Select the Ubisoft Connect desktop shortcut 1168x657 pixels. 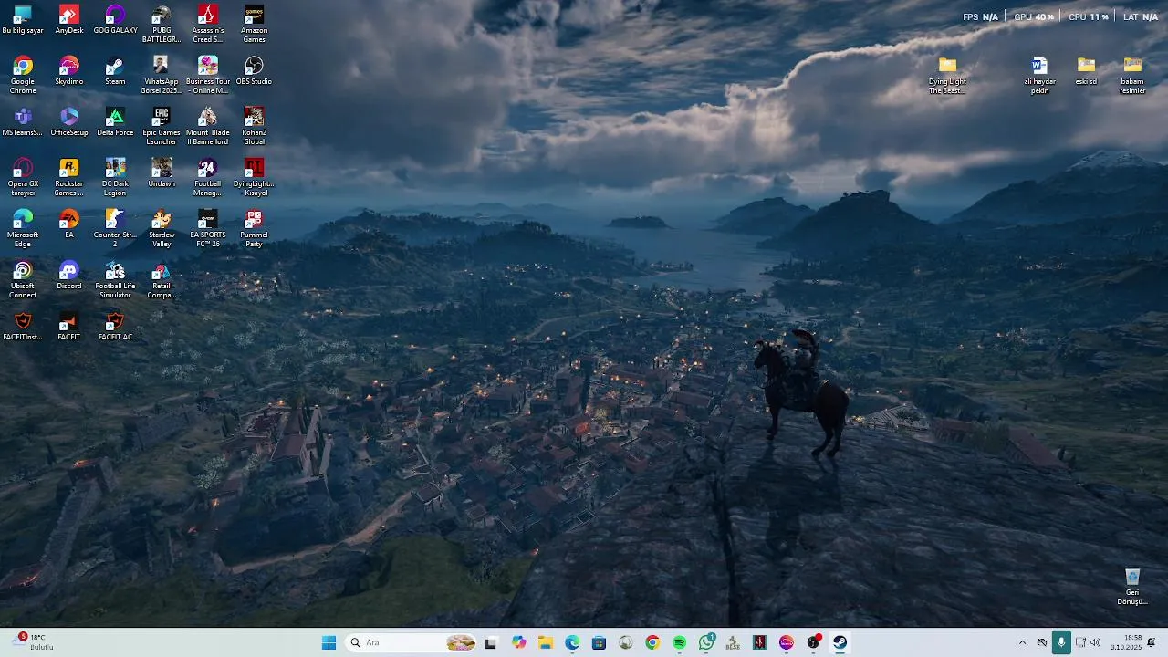coord(23,279)
